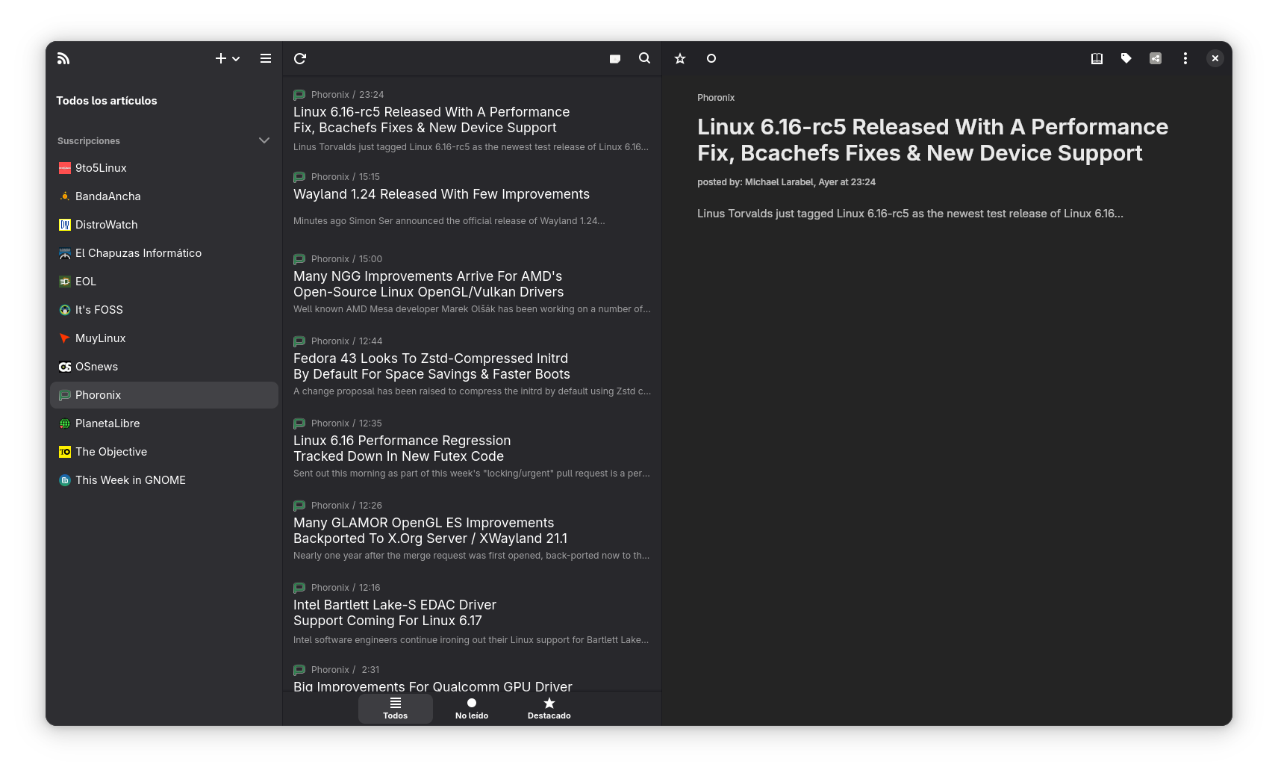Open the MuyLinux feed
The image size is (1278, 776).
tap(164, 338)
